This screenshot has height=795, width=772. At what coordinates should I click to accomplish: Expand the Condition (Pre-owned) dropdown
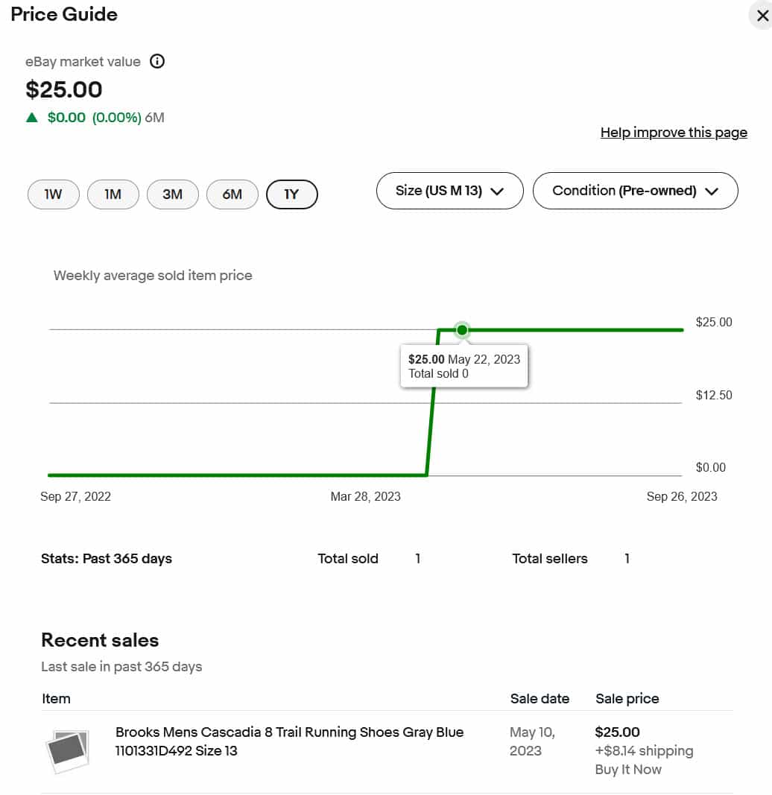(635, 191)
